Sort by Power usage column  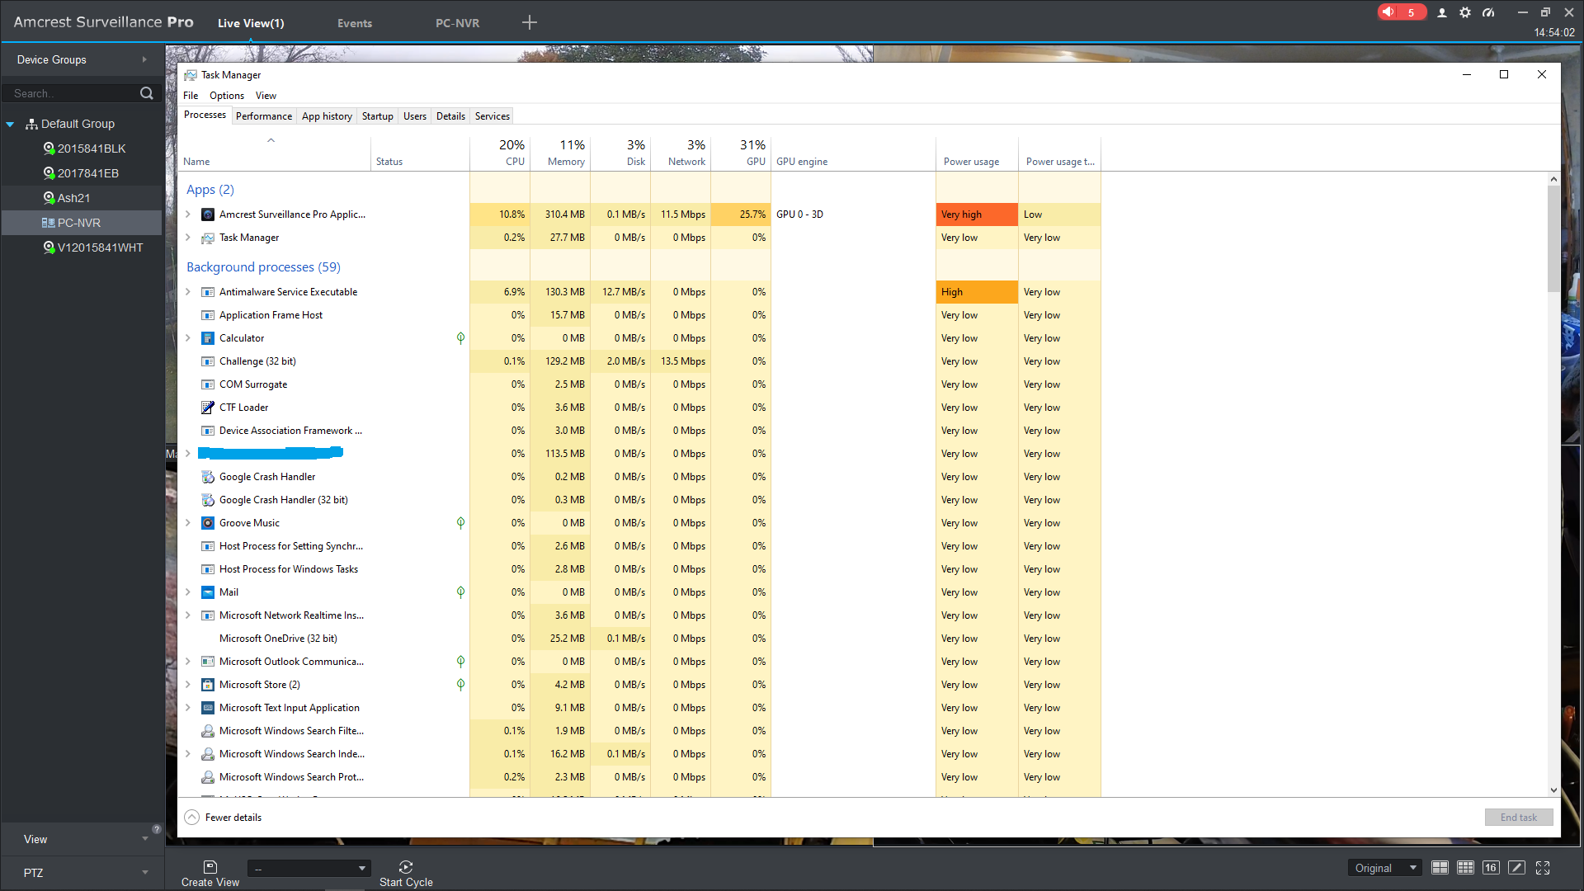point(977,153)
